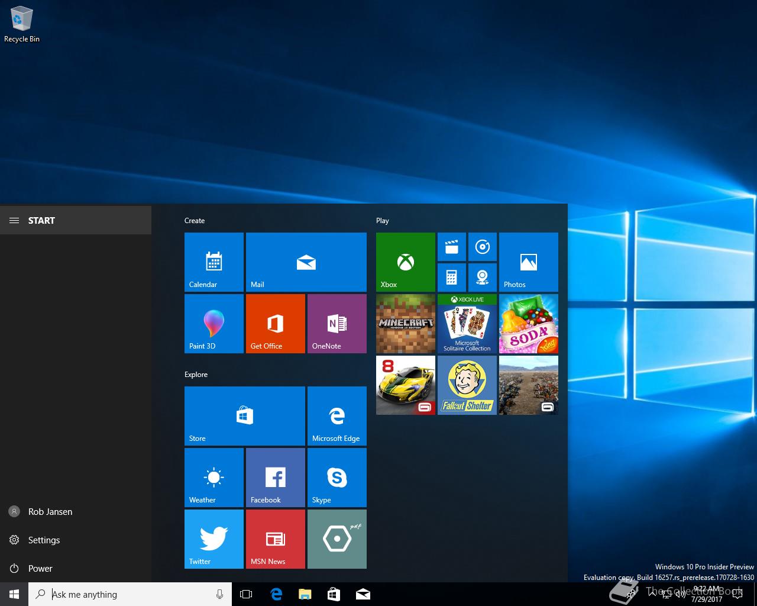The height and width of the screenshot is (606, 757).
Task: Open the network icon in system tray
Action: [666, 594]
